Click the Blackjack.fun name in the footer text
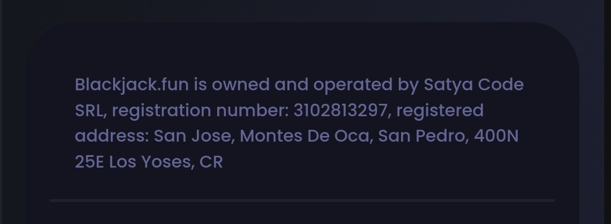611x224 pixels. [x=132, y=85]
